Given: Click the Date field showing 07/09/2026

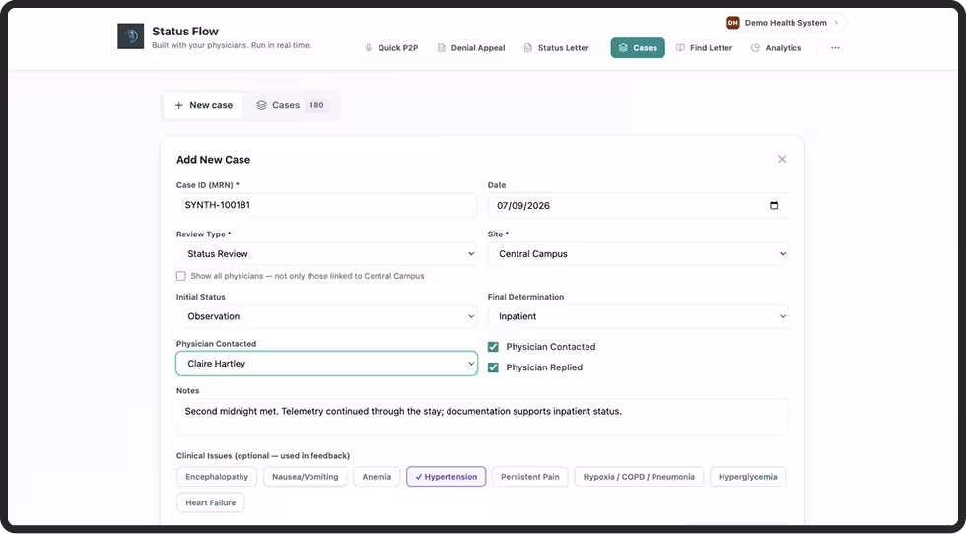Looking at the screenshot, I should pos(639,205).
